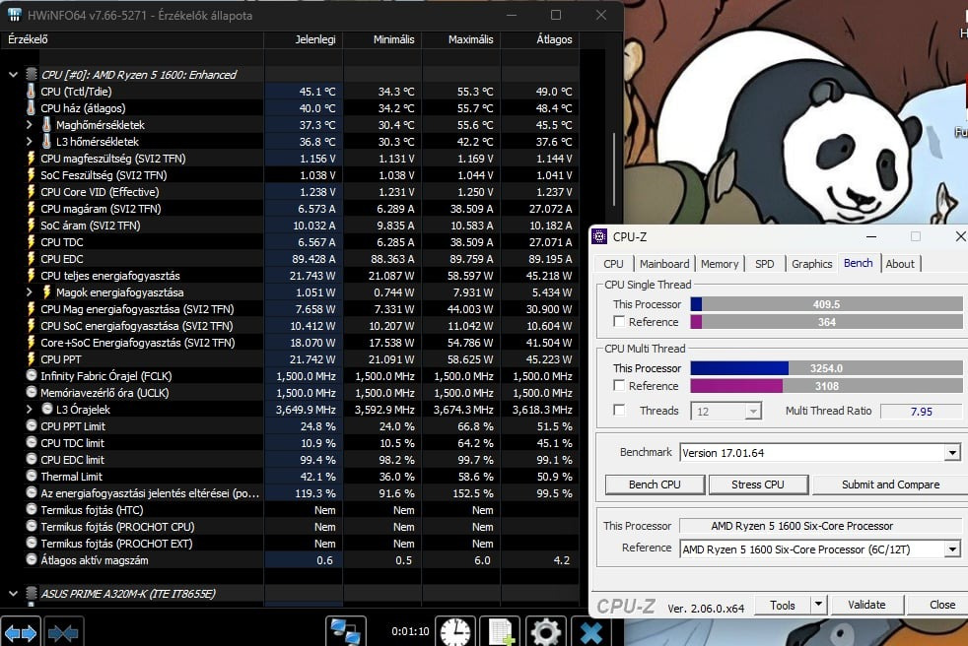The image size is (968, 646).
Task: Click the lightning icon of CPU TDC
Action: click(31, 242)
